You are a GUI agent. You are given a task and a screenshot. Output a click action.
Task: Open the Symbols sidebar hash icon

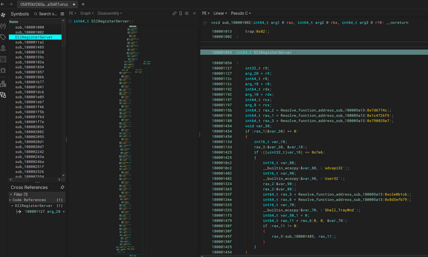(3, 15)
